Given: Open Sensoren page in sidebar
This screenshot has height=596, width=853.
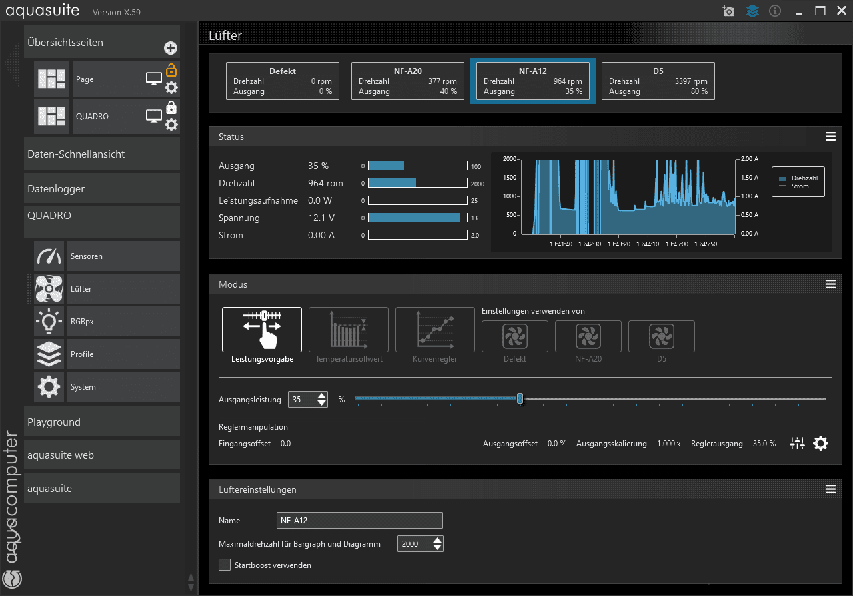Looking at the screenshot, I should point(123,256).
